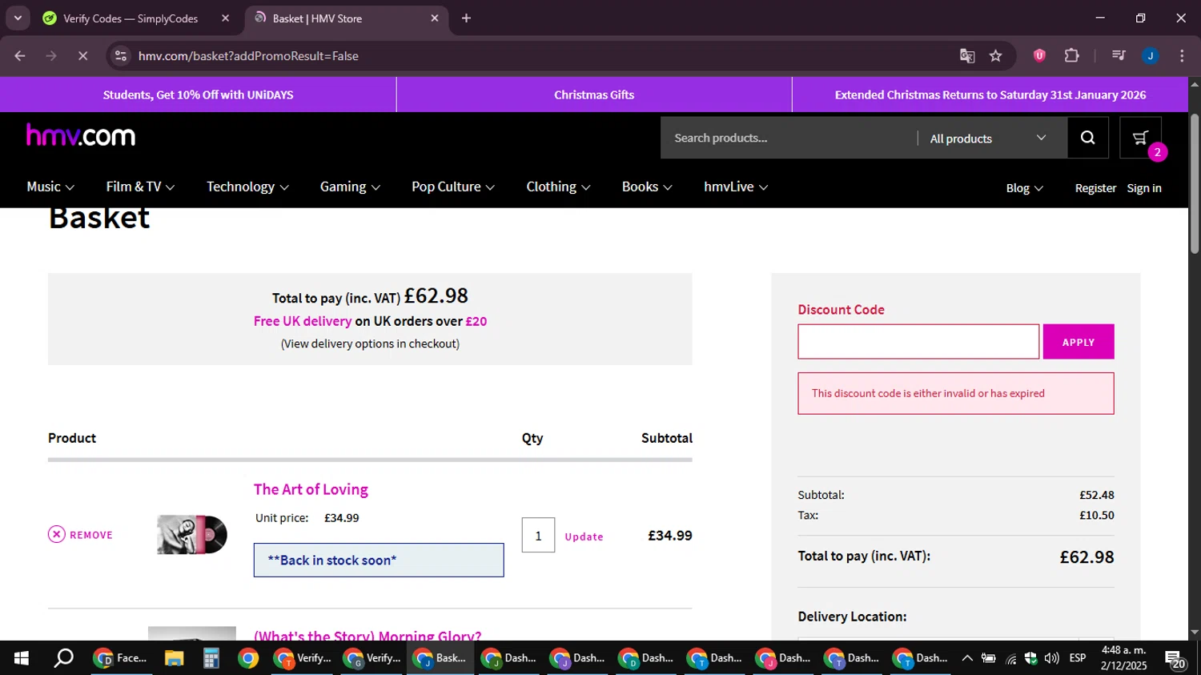Open the Christmas Gifts banner link
Viewport: 1201px width, 675px height.
[594, 94]
